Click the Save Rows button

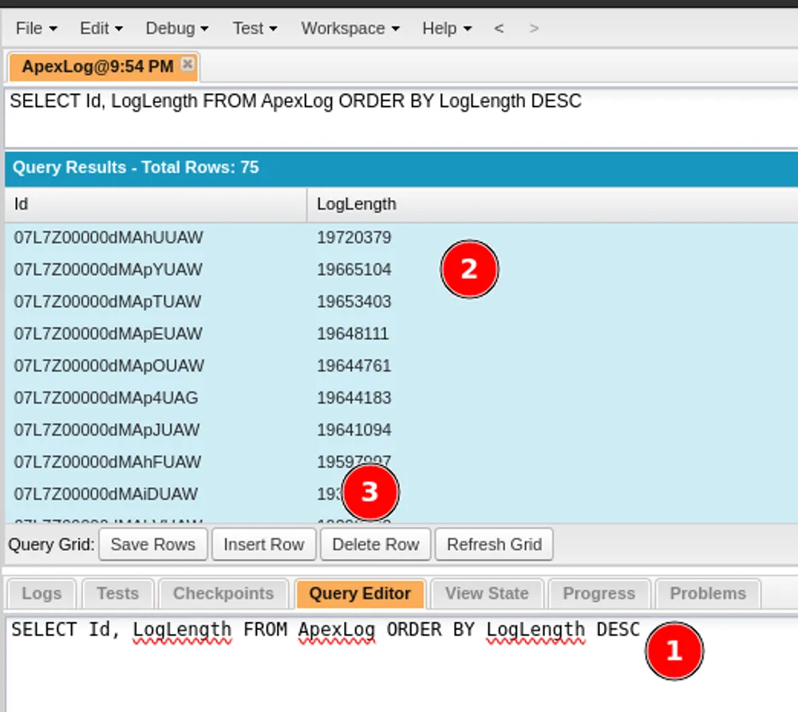tap(153, 545)
